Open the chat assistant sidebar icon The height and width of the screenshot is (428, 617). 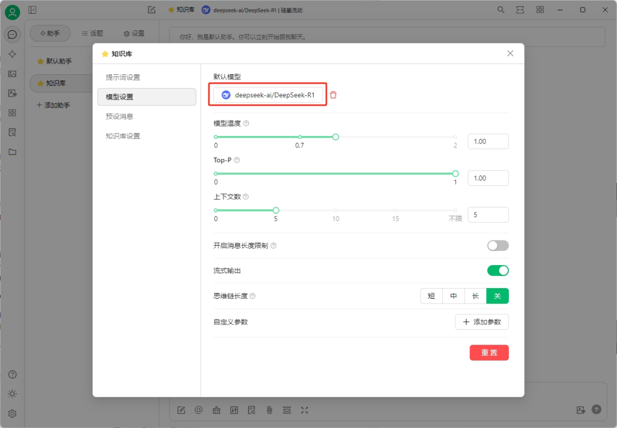12,35
